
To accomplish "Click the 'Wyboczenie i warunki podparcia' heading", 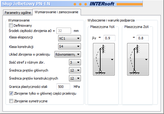I will [111, 20].
